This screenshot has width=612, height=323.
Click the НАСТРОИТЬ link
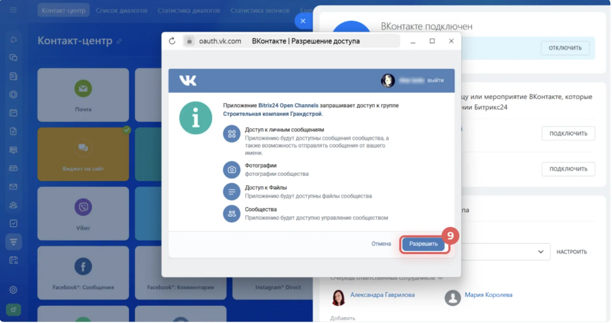[572, 252]
